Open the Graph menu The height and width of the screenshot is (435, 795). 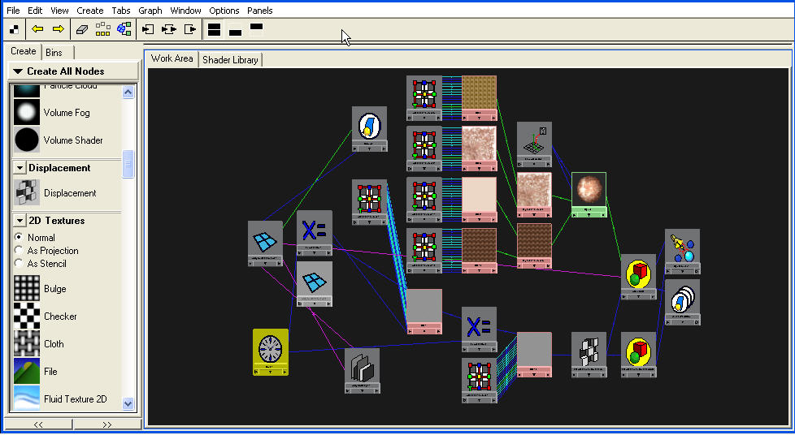(150, 10)
